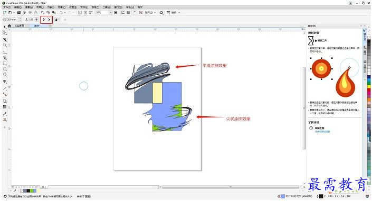372x201 pixels.
Task: Select the Ellipse tool
Action: (x=5, y=69)
